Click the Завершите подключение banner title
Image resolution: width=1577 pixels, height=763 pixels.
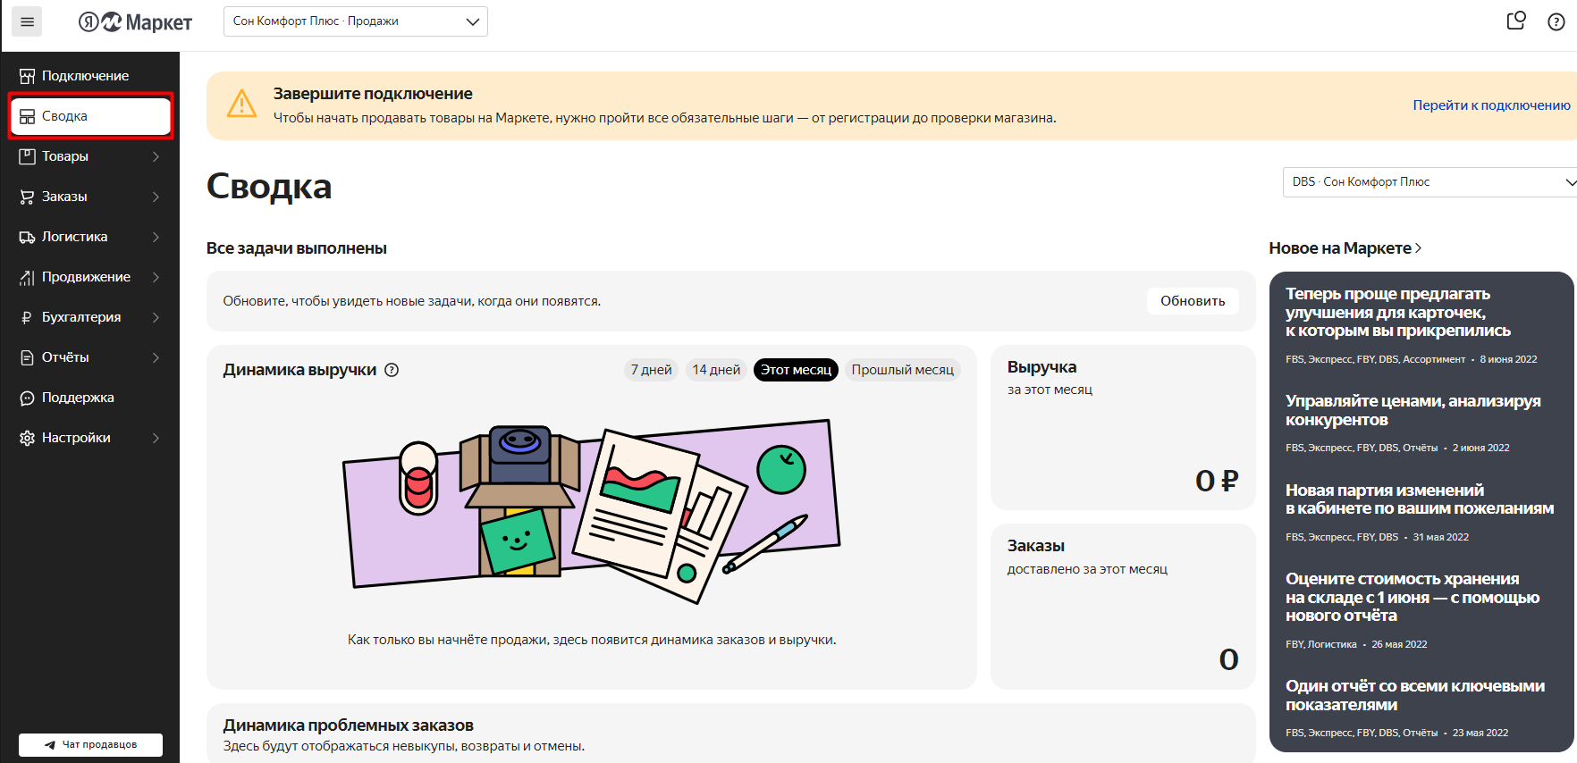pyautogui.click(x=373, y=94)
